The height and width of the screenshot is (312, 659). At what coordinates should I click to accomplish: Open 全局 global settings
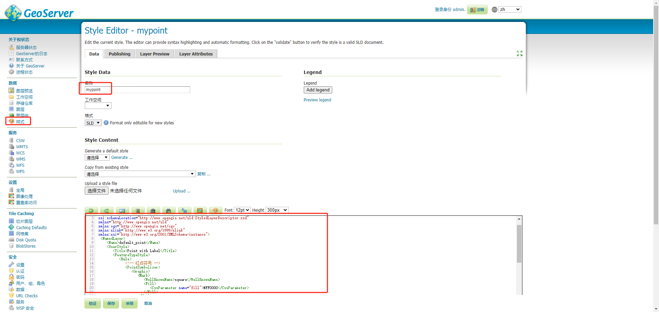tap(20, 190)
